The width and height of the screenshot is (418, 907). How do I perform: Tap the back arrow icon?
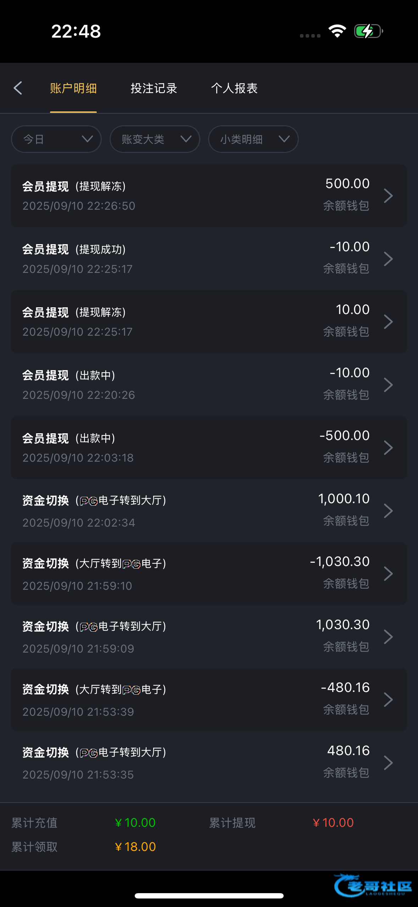tap(18, 88)
